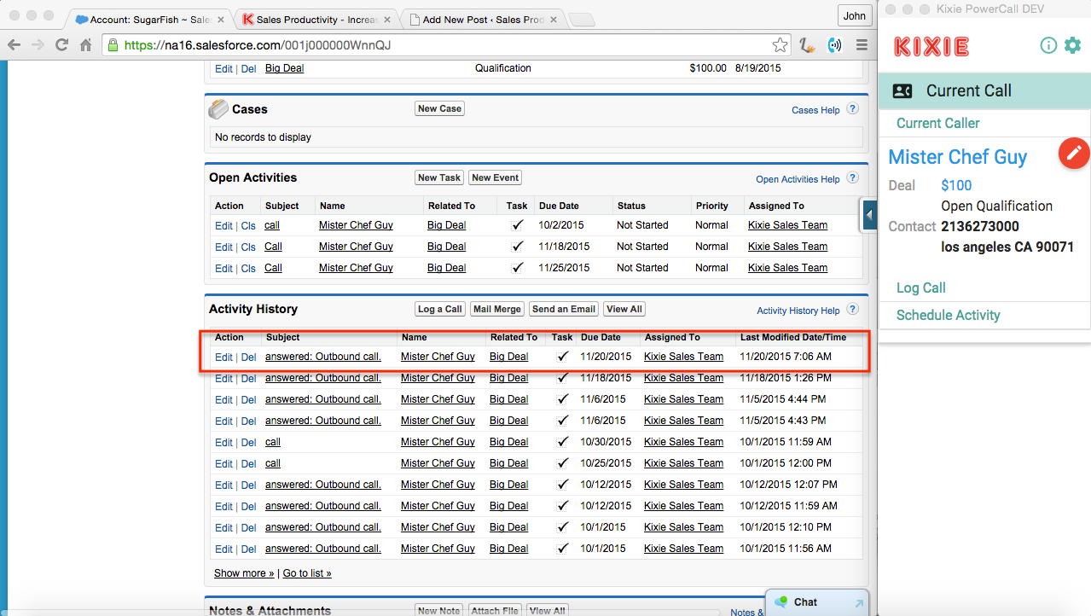Open Mister Chef Guy in Kixie panel
Screen dimensions: 1091x616
[958, 157]
